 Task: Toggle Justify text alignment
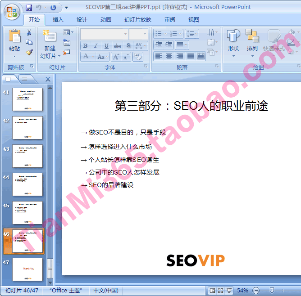(191, 57)
